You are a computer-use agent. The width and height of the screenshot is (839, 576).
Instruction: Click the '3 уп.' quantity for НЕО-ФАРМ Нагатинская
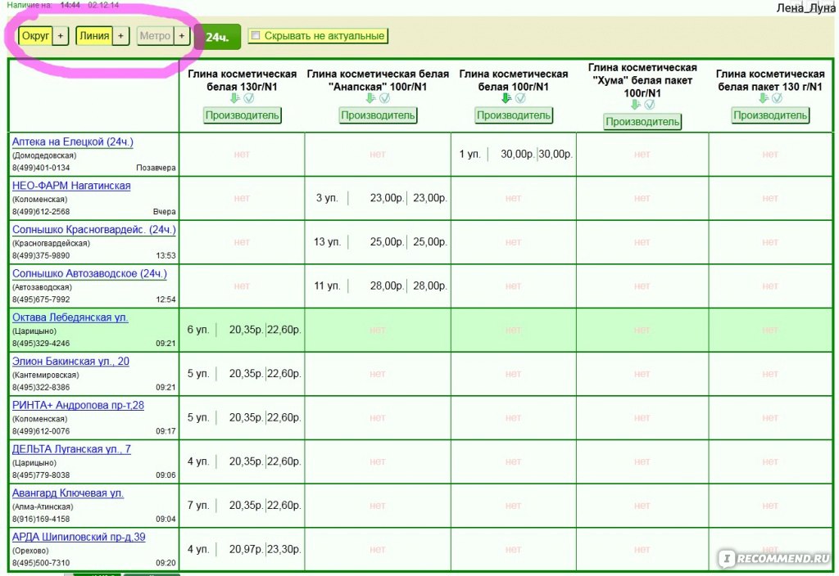(327, 198)
